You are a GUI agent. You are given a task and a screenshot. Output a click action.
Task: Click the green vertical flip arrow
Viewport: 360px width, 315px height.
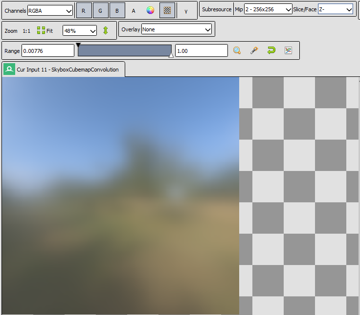(106, 30)
